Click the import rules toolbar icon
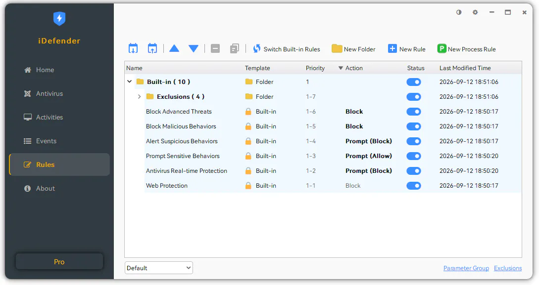539x285 pixels. pos(133,49)
